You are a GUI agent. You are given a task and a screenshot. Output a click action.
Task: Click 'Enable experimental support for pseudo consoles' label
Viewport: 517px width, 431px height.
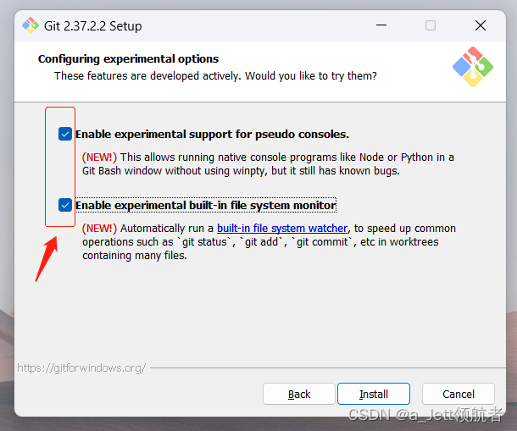pos(213,135)
